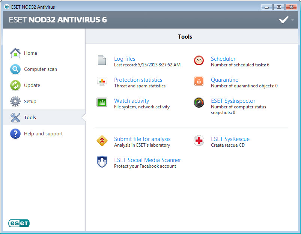Switch to the Setup section
Viewport: 301px width, 234px height.
[x=44, y=101]
